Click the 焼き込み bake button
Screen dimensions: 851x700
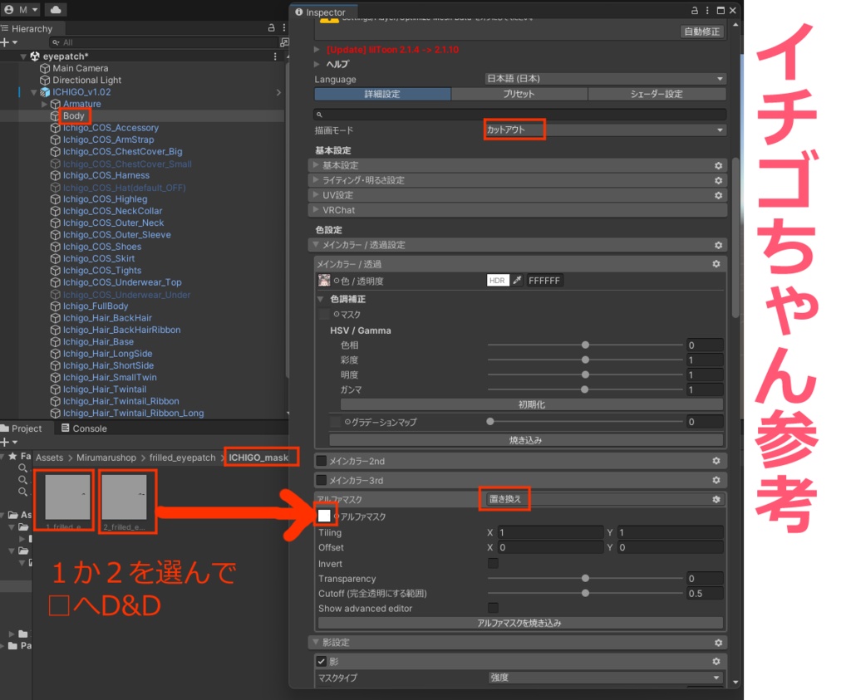coord(525,440)
